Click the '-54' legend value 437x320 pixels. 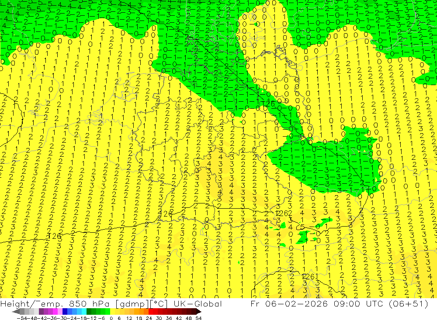[x=21, y=318]
